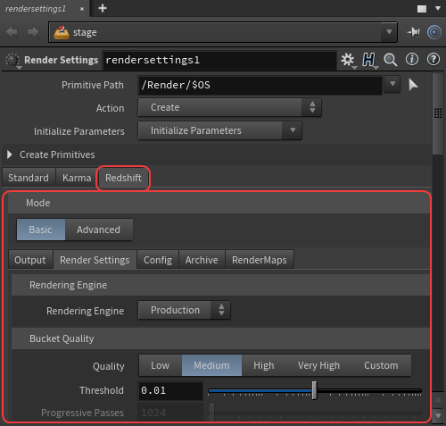446x426 pixels.
Task: Click the blue follow-selection circle icon
Action: point(434,32)
